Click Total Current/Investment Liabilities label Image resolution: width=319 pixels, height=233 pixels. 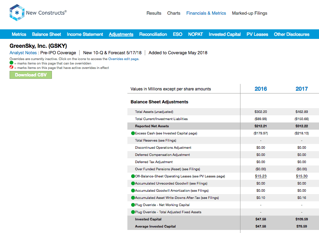point(161,119)
